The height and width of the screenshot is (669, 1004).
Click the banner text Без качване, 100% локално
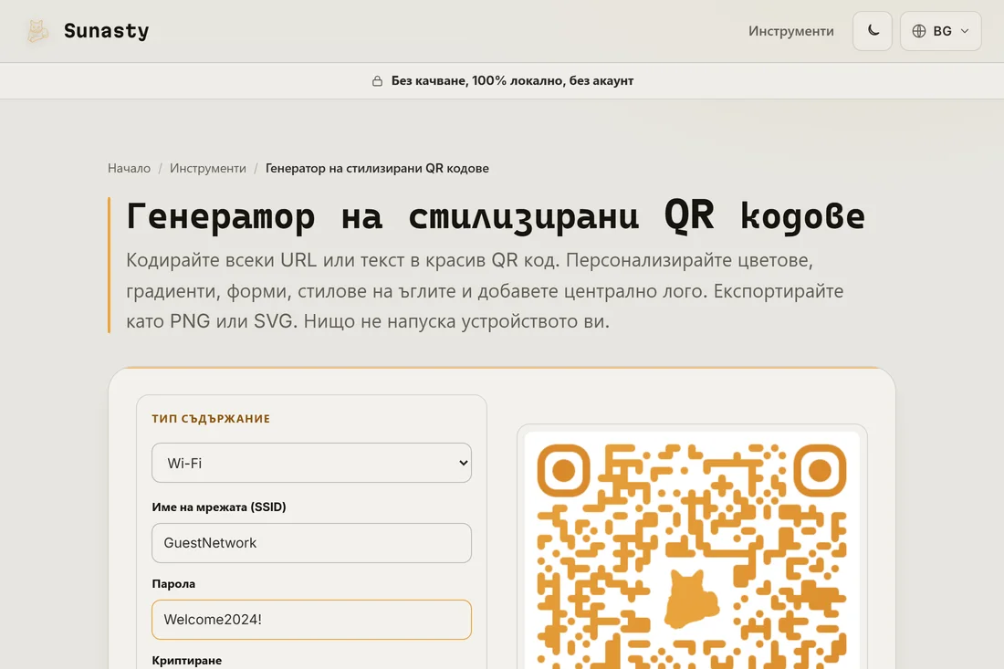click(x=476, y=80)
